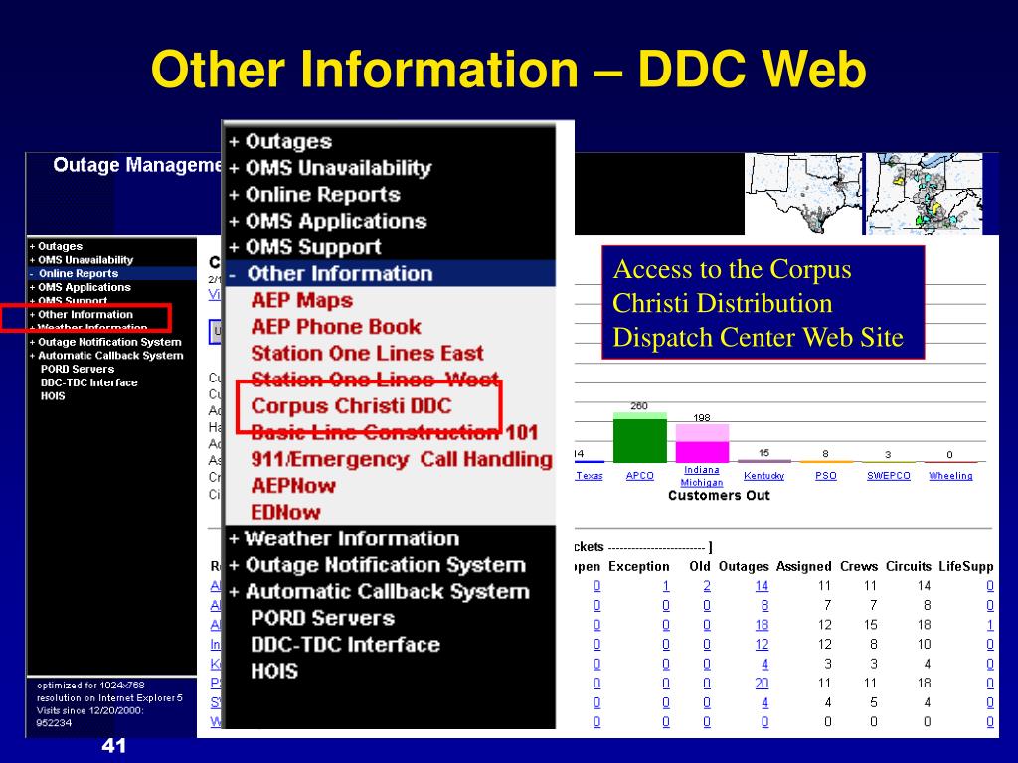Expand OMS Applications in small left sidebar

point(80,287)
